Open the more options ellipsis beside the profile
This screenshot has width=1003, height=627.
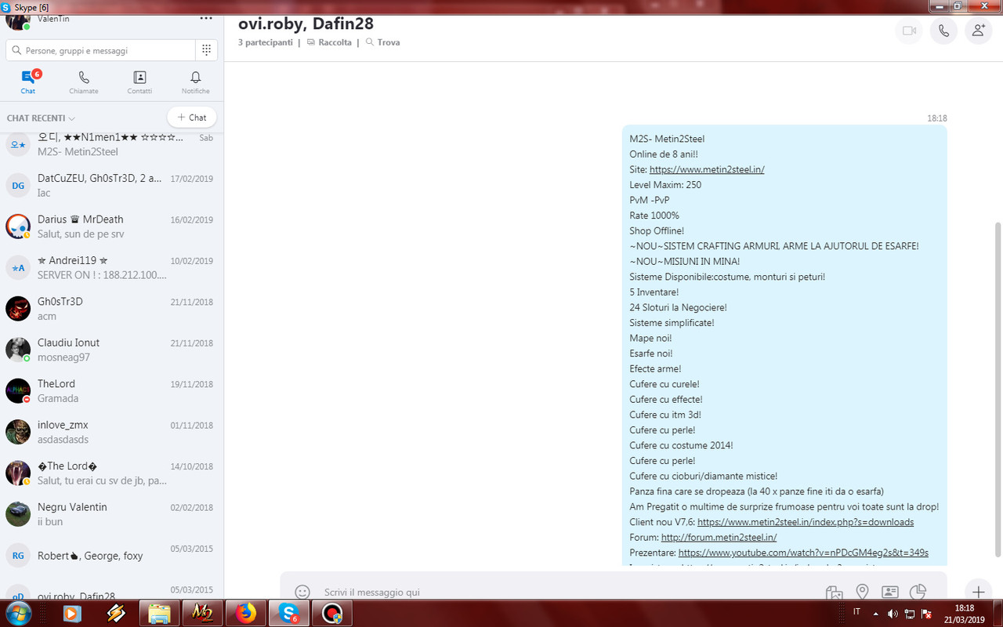click(206, 17)
